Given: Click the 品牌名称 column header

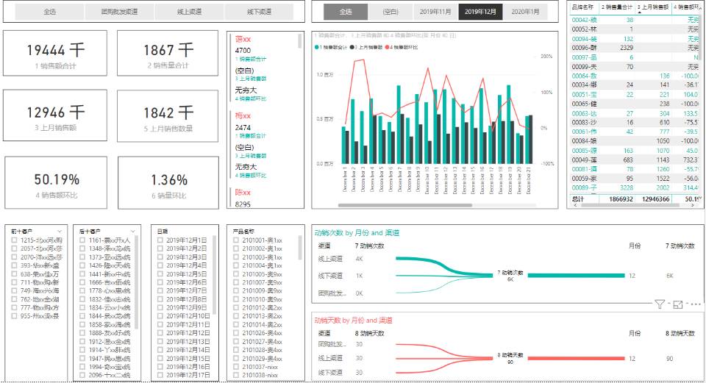Looking at the screenshot, I should point(582,7).
